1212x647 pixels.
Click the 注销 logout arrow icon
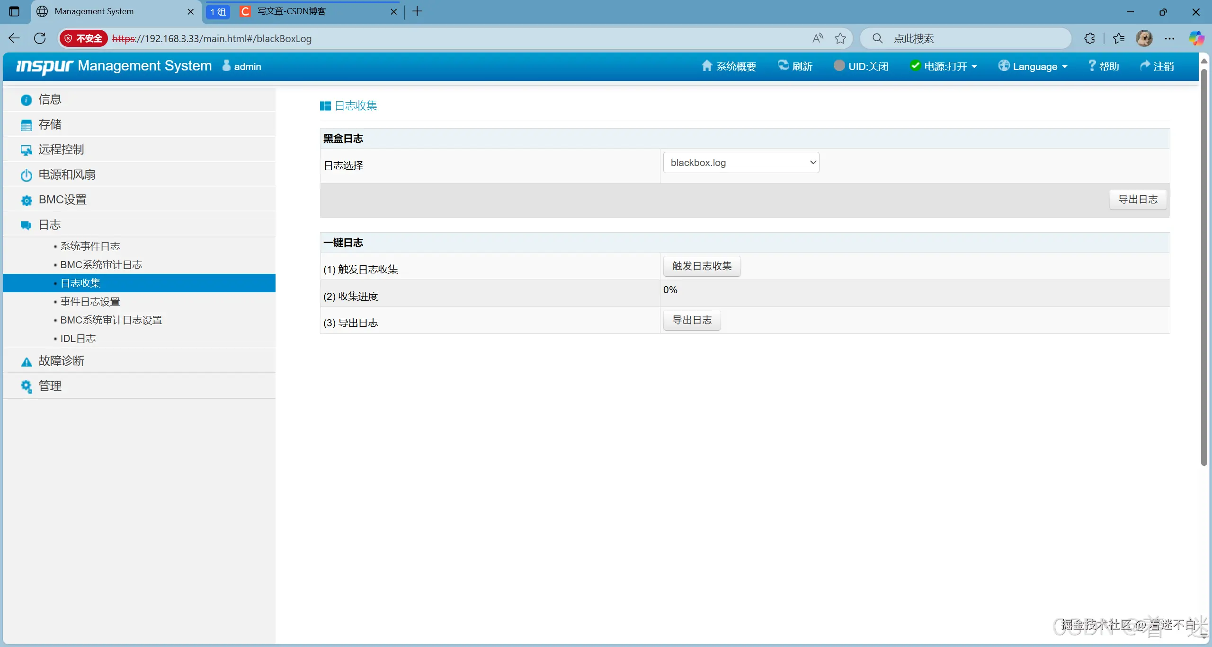1145,66
